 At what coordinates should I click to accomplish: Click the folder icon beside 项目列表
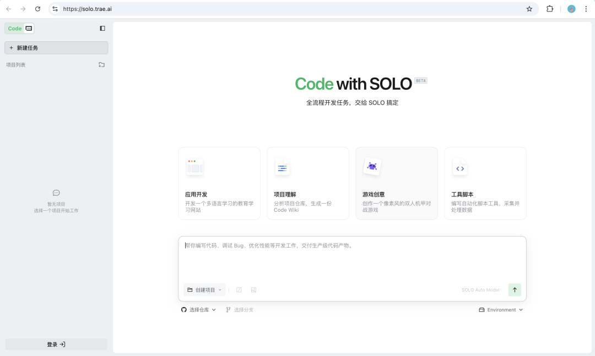tap(102, 65)
